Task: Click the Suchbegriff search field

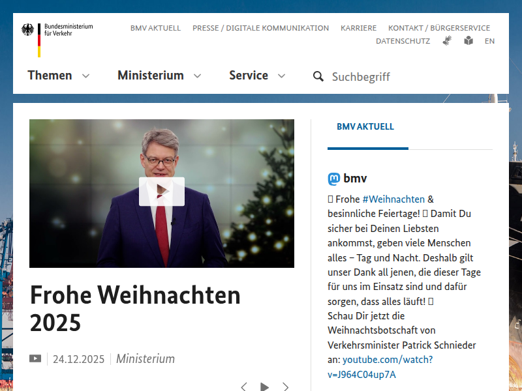Action: [412, 77]
